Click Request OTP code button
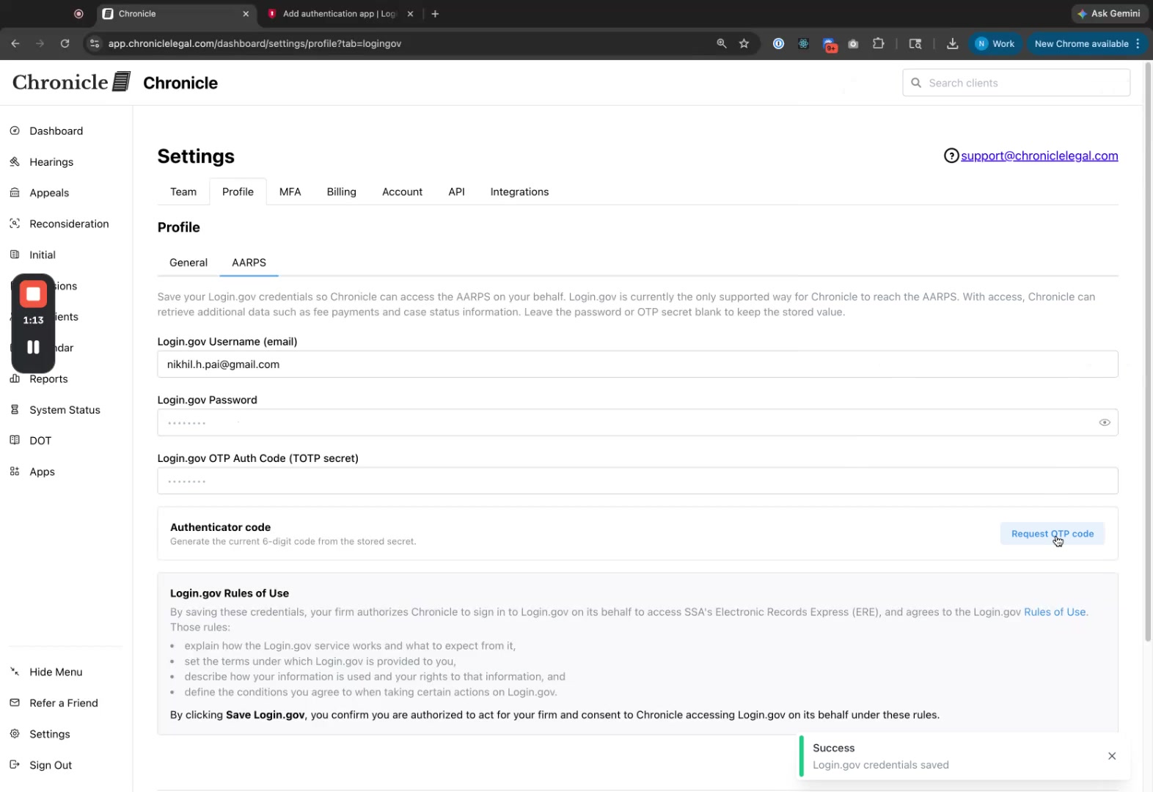The width and height of the screenshot is (1153, 792). tap(1052, 534)
